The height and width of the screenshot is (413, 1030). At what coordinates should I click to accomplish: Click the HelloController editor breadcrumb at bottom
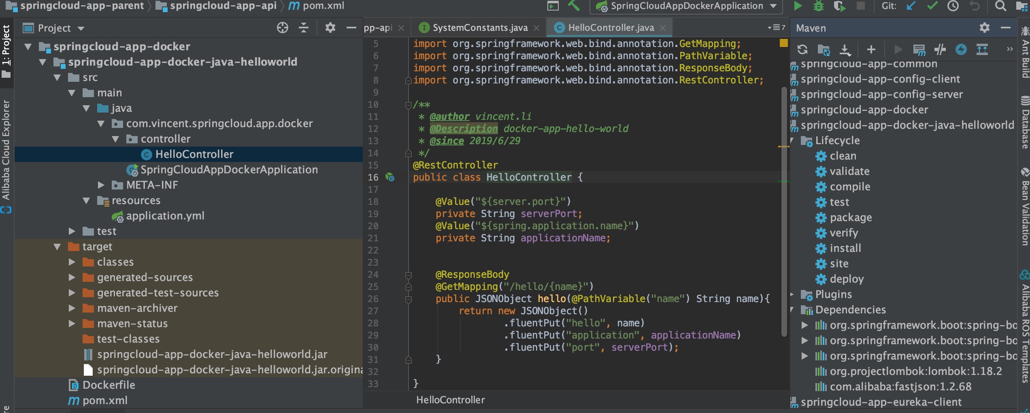click(450, 400)
